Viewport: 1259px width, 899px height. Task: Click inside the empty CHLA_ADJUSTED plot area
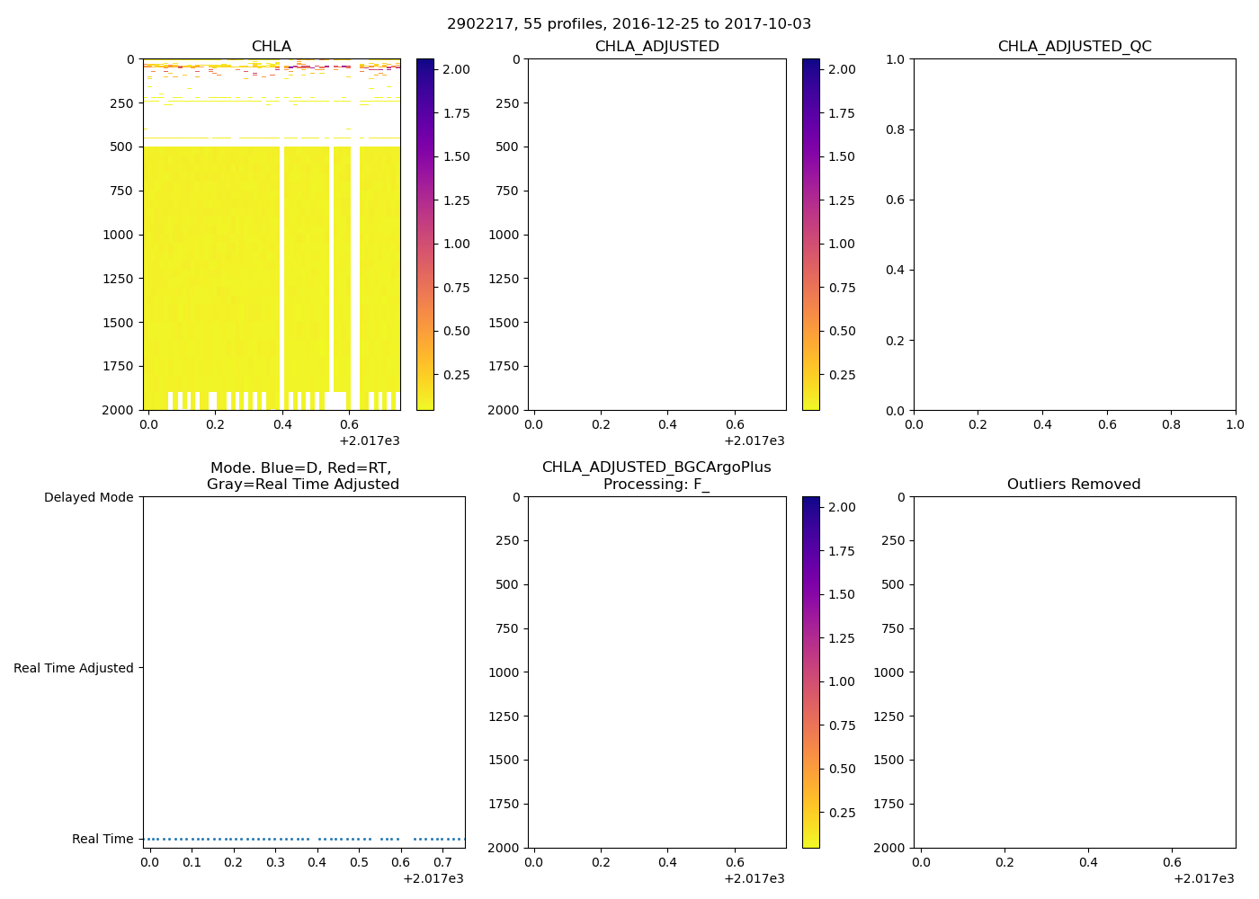[656, 234]
